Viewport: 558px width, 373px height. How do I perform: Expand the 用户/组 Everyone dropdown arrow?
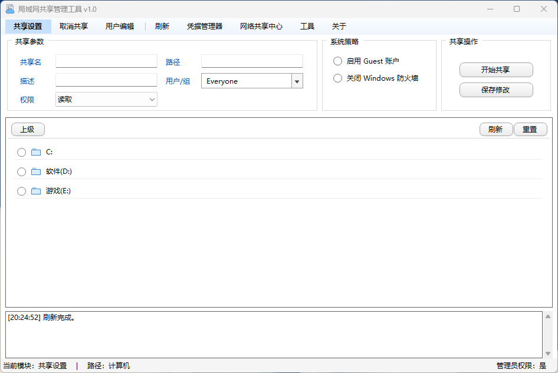pos(297,81)
